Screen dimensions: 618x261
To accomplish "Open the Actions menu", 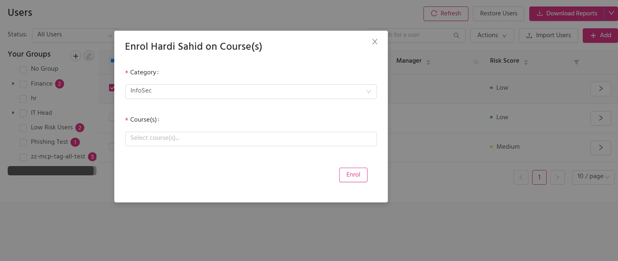I will [492, 36].
